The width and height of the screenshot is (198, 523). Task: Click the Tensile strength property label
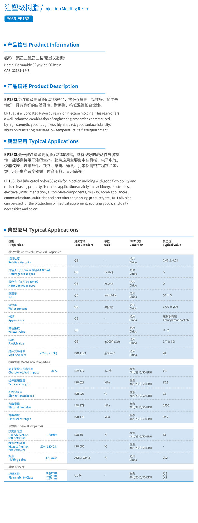pyautogui.click(x=19, y=384)
